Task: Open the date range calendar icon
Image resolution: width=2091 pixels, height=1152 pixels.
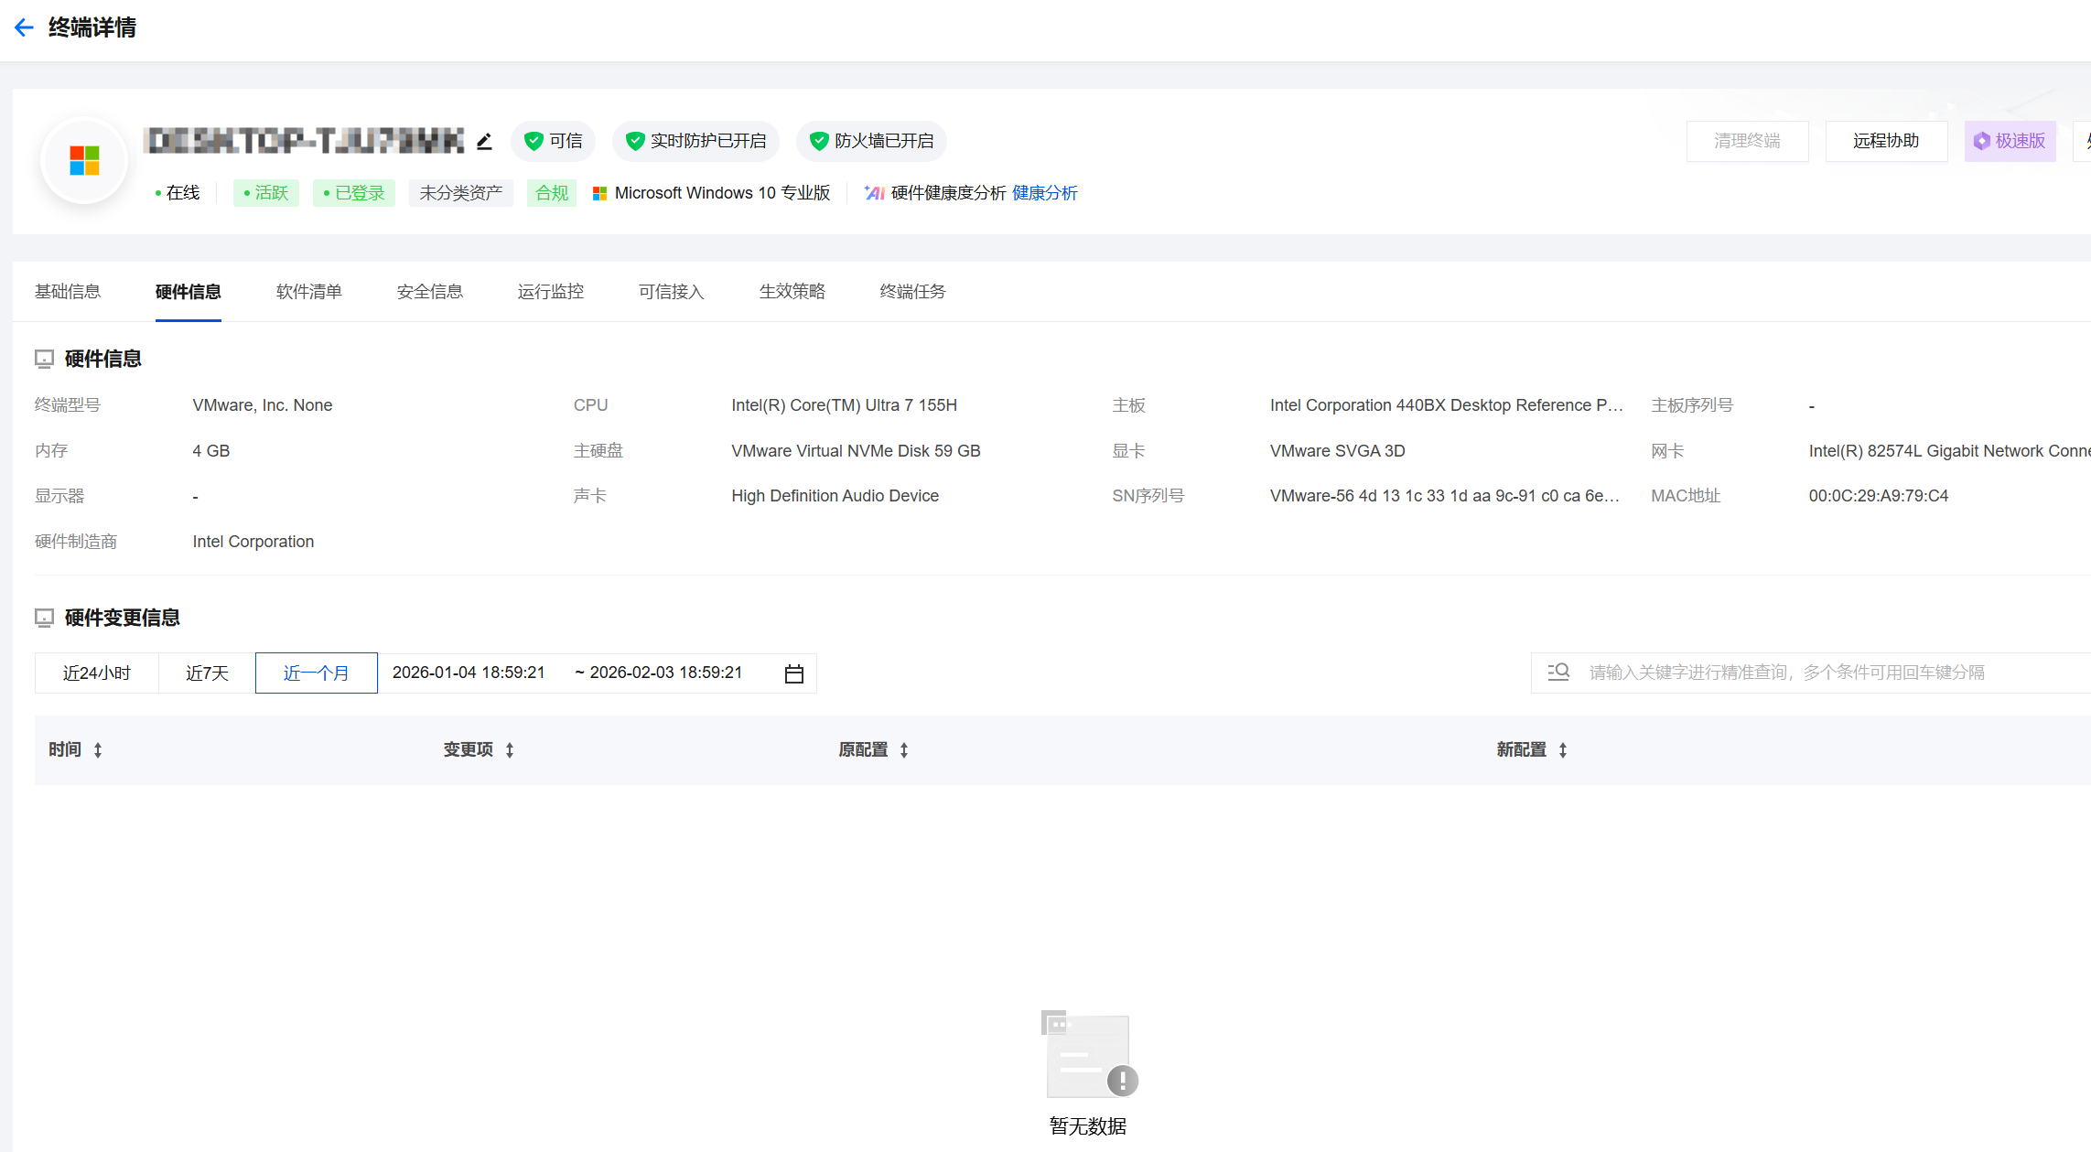Action: click(x=793, y=673)
